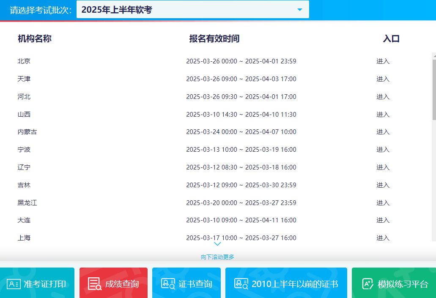Image resolution: width=436 pixels, height=298 pixels.
Task: Click the list's vertical scrollbar thumb
Action: coord(434,90)
